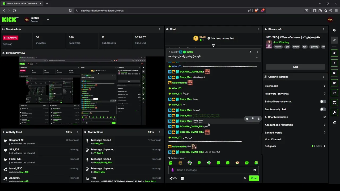Toggle the stream preview widget icon in sidebar
Viewport: 340px width, 191px height.
(334, 53)
